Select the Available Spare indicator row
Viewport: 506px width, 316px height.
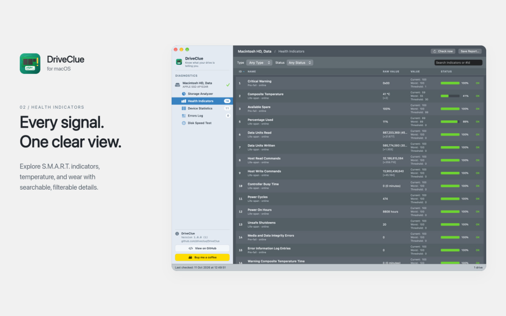point(360,109)
